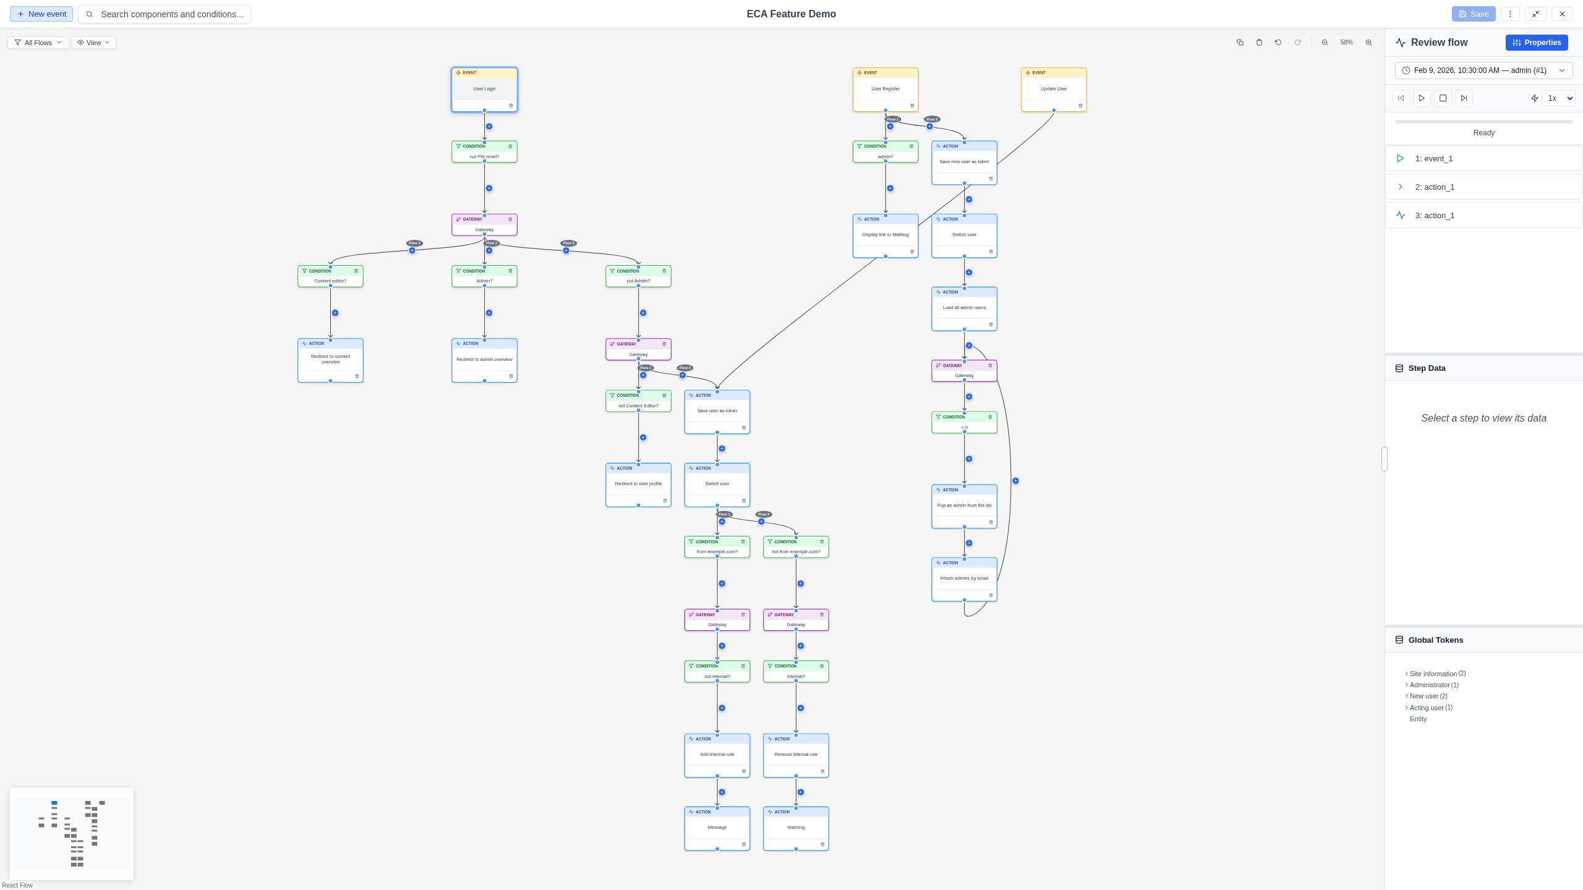Jump back to the first step
1583x890 pixels.
[x=1401, y=98]
